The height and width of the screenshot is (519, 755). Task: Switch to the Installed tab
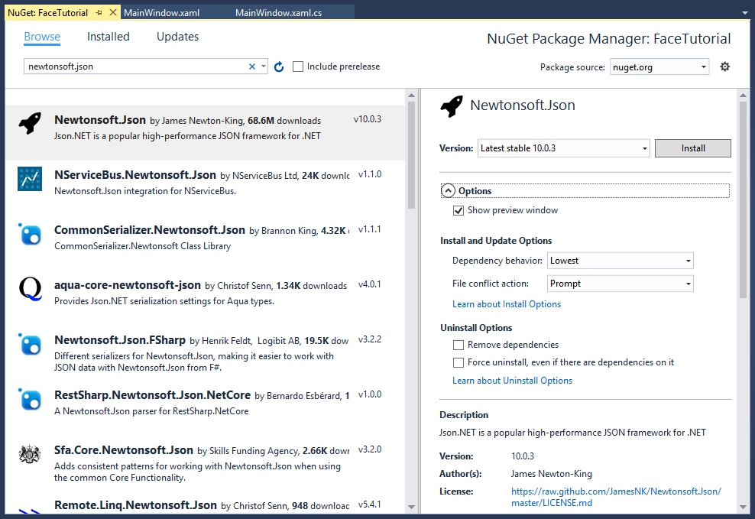point(109,37)
